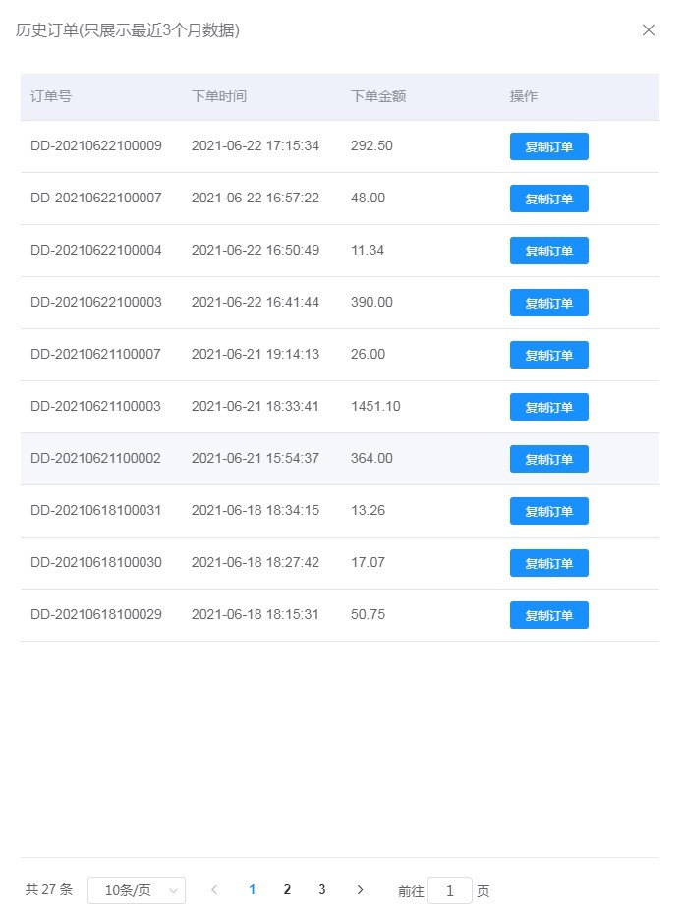Copy order DD-20210622100004
Image resolution: width=684 pixels, height=908 pixels.
tap(548, 251)
